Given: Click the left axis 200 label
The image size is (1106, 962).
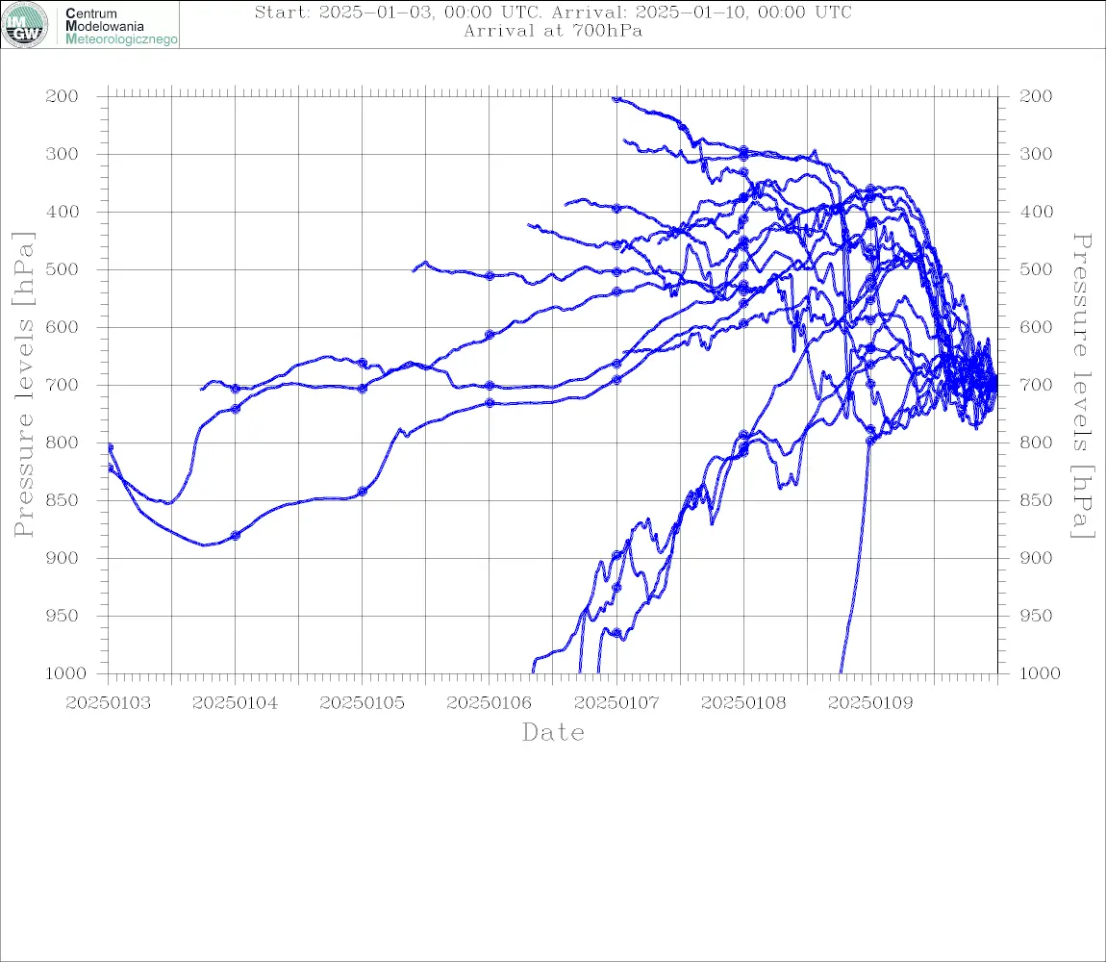Looking at the screenshot, I should coord(63,96).
